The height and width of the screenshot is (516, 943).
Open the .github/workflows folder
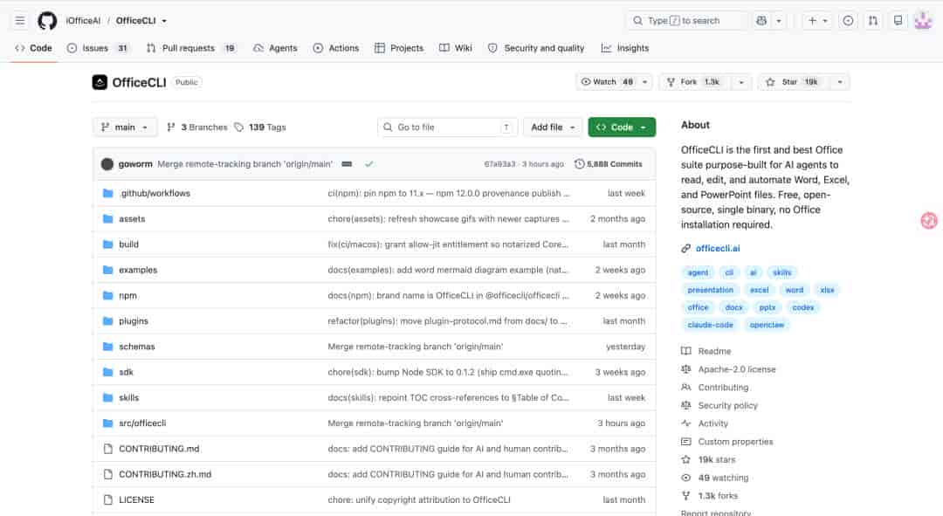point(155,193)
